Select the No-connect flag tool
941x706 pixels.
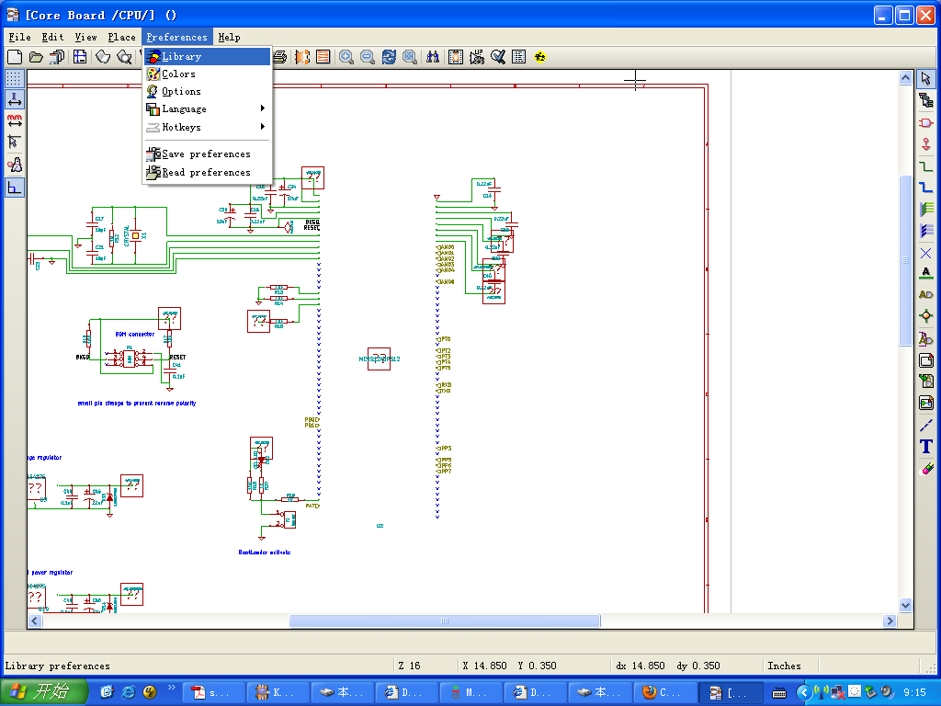(x=926, y=252)
